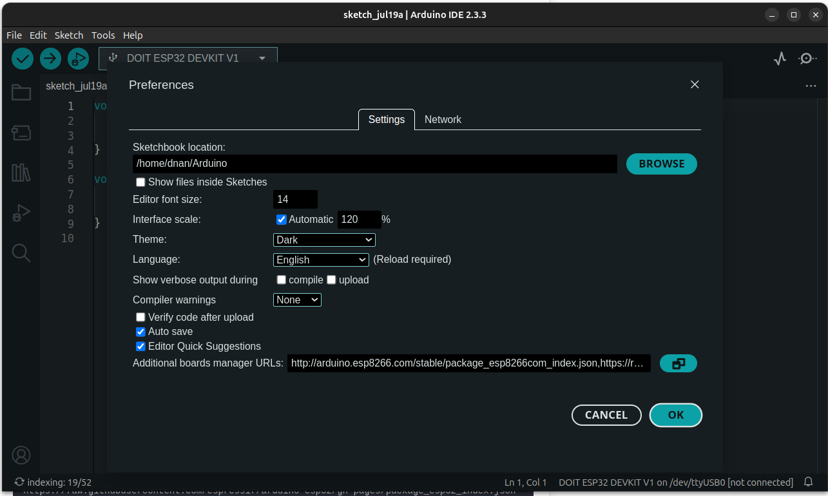
Task: Click the Upload arrow button
Action: (50, 59)
